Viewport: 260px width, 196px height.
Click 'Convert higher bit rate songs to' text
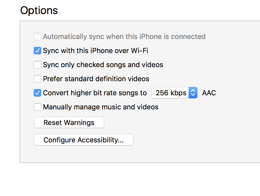coord(95,93)
